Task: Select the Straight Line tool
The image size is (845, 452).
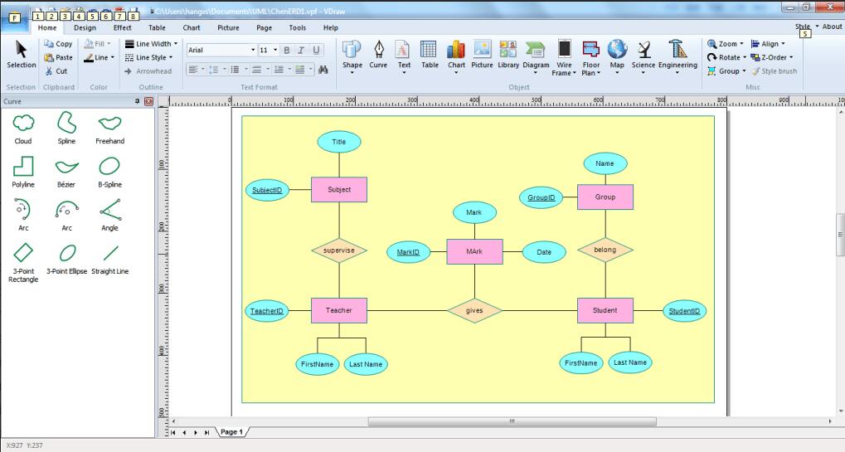Action: [109, 252]
